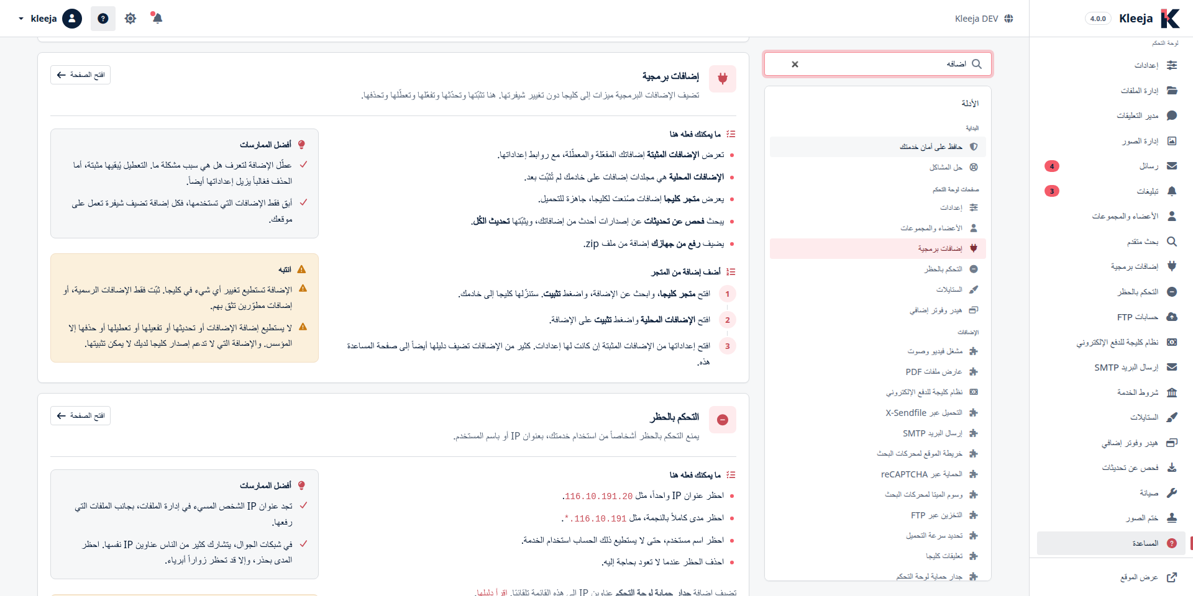Open the kleeja user account dropdown
Viewport: 1193px width, 596px height.
pos(50,19)
